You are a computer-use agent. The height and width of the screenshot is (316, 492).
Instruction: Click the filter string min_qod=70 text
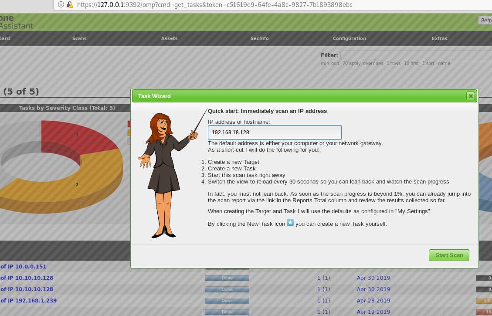(385, 63)
